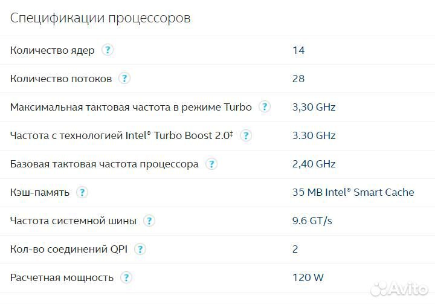The image size is (435, 304).
Task: Show help for Intel Turbo Boost 2.0 frequency
Action: point(246,135)
